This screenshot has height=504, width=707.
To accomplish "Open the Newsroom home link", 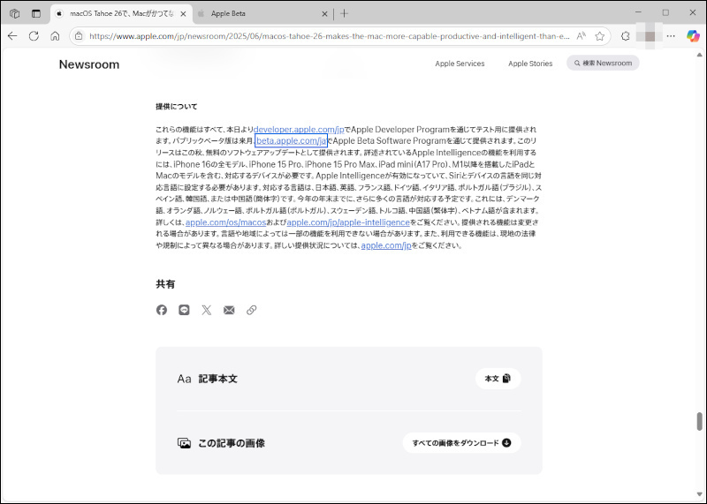I will [89, 64].
